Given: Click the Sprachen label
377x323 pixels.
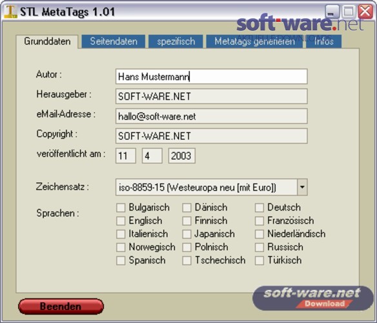Looking at the screenshot, I should pos(57,213).
